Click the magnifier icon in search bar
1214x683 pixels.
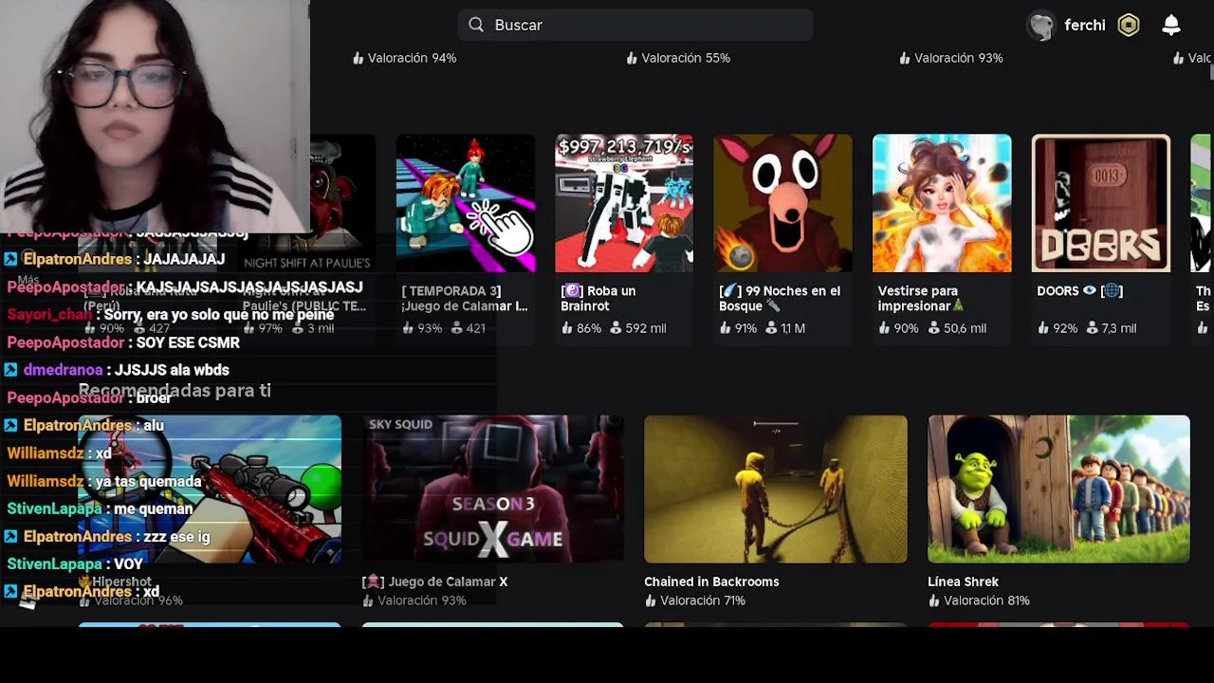[476, 25]
